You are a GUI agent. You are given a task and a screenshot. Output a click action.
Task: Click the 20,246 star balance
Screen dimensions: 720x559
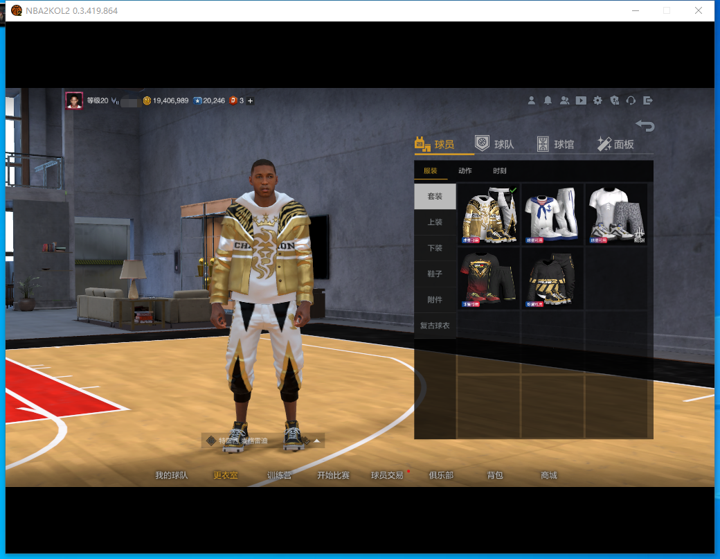pyautogui.click(x=214, y=100)
